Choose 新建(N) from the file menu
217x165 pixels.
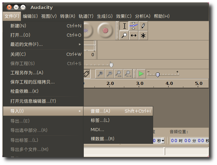tap(43, 26)
